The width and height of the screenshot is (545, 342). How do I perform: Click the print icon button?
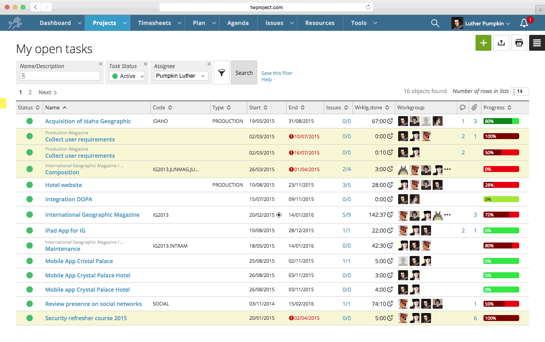(x=519, y=43)
